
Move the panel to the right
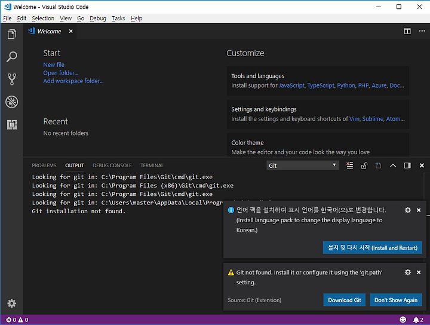click(x=407, y=165)
